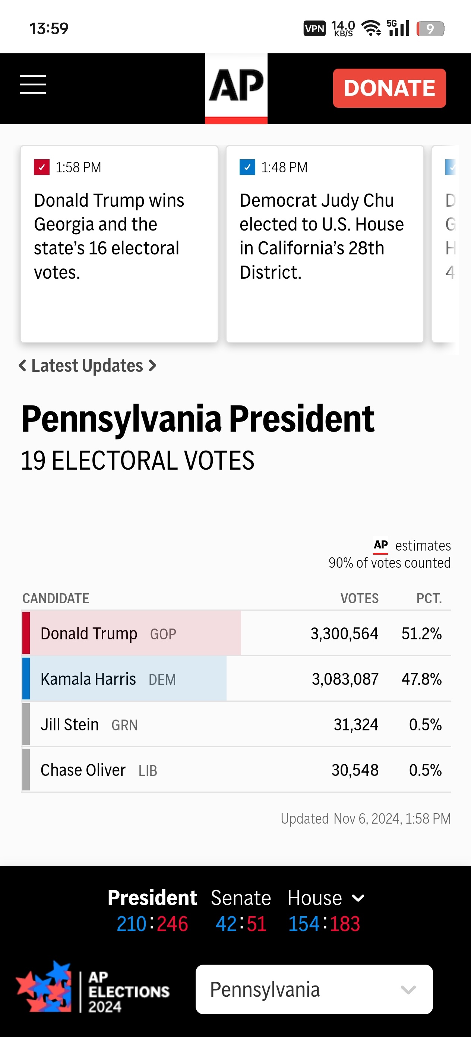Tap the battery indicator icon
This screenshot has width=471, height=1037.
coord(430,29)
